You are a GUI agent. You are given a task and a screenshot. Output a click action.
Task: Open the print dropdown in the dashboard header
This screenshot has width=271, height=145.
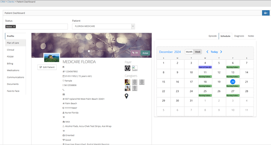pos(265,13)
